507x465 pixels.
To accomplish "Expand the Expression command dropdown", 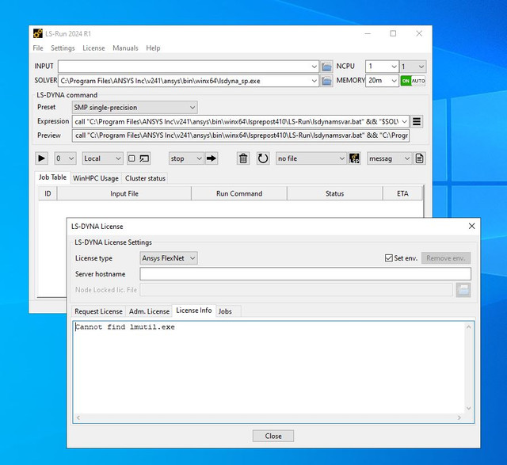I will tap(405, 121).
